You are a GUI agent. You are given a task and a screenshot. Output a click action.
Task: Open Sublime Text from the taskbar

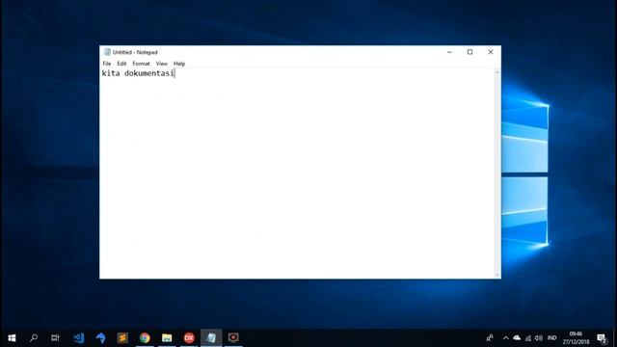click(x=122, y=338)
